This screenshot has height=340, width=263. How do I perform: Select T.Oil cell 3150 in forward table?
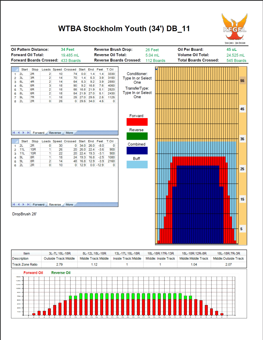tap(110, 78)
